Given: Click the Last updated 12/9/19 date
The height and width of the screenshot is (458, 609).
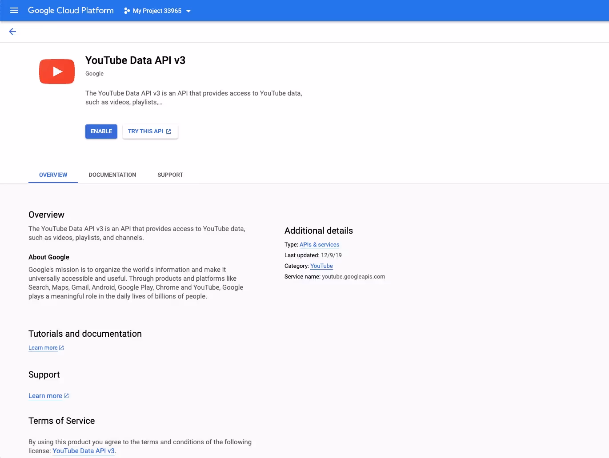Looking at the screenshot, I should 331,255.
